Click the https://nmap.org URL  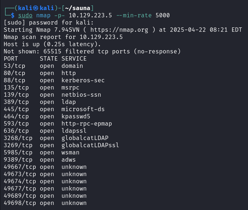click(119, 30)
